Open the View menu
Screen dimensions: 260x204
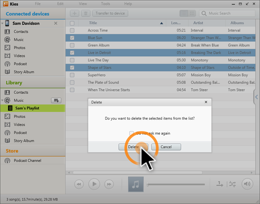click(83, 4)
